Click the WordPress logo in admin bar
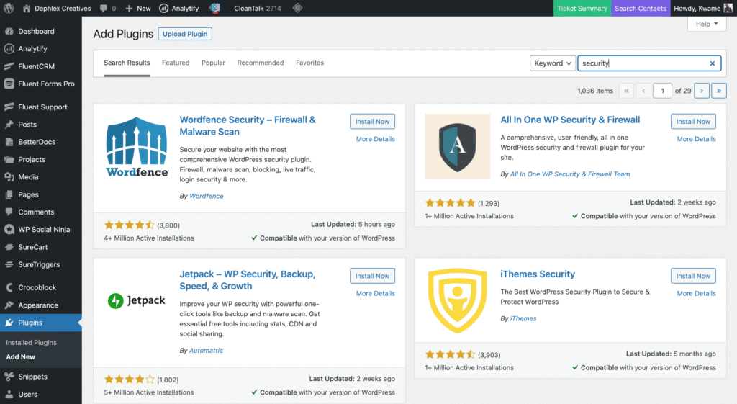The height and width of the screenshot is (404, 737). pyautogui.click(x=9, y=9)
